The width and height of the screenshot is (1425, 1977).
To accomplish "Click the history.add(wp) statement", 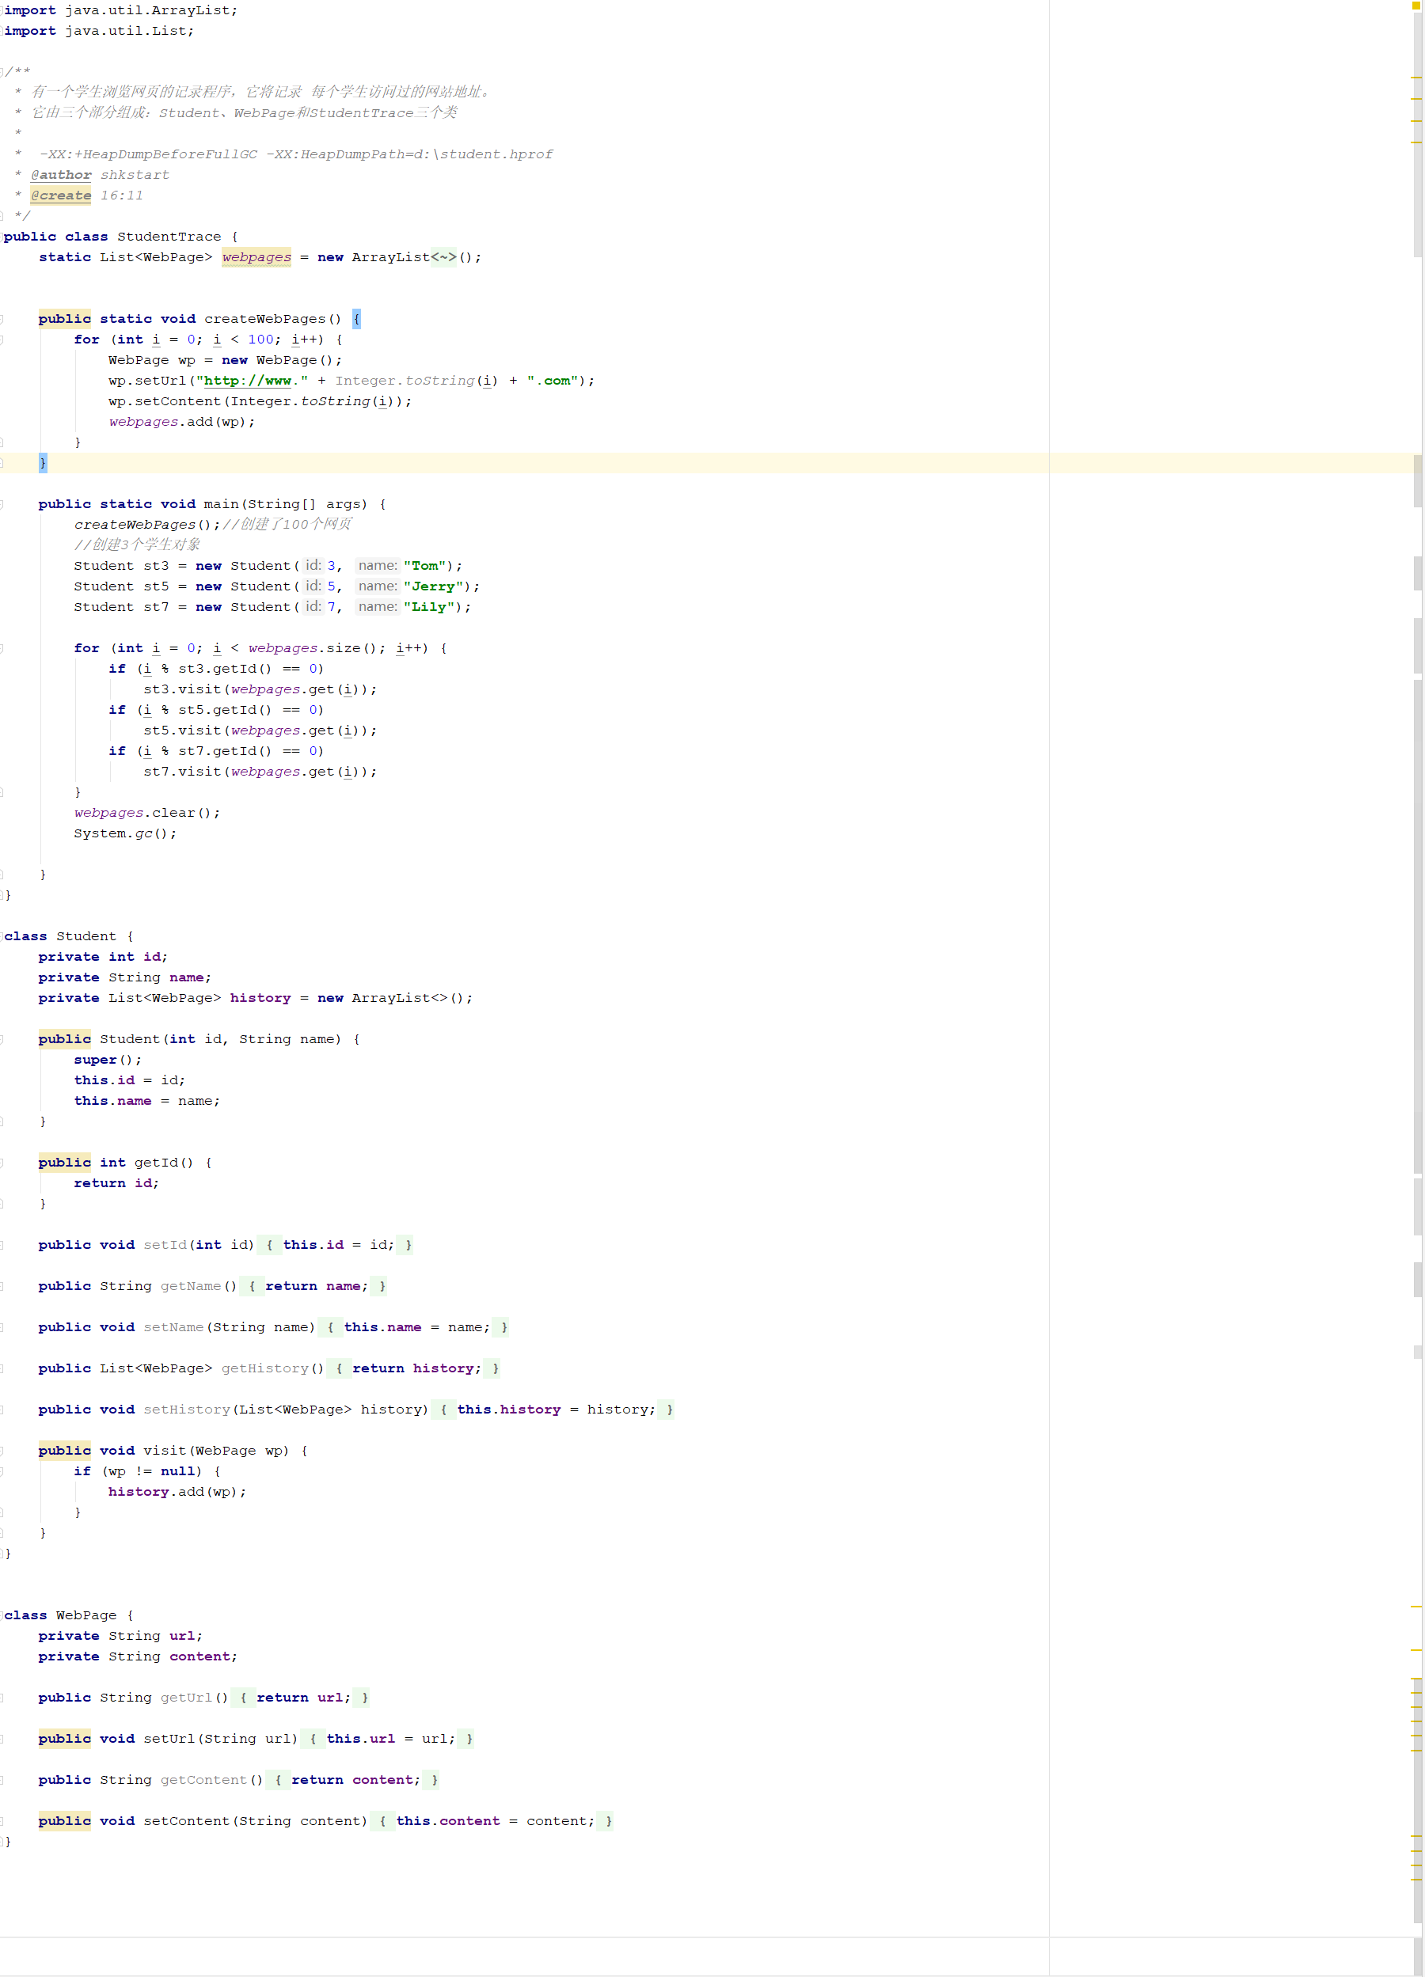I will click(177, 1492).
